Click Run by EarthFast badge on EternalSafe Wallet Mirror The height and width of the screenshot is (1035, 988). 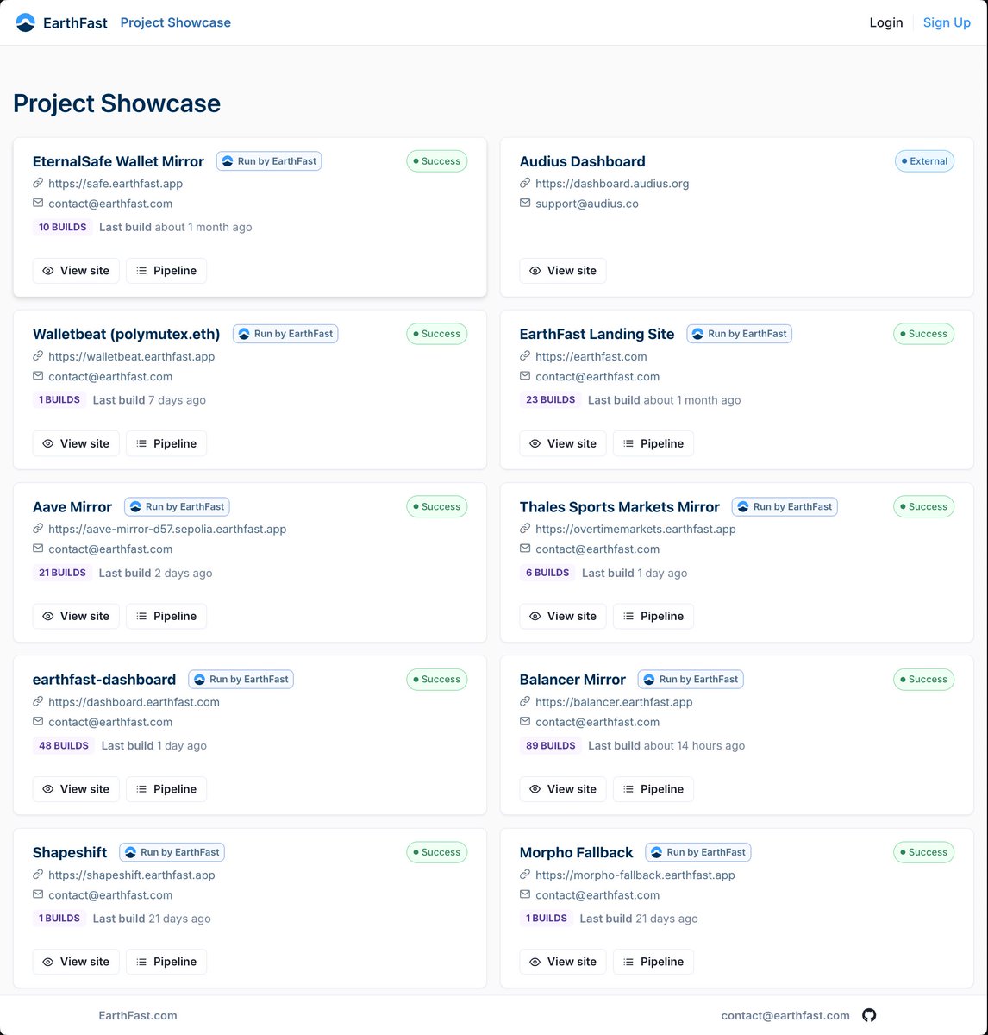click(x=269, y=161)
